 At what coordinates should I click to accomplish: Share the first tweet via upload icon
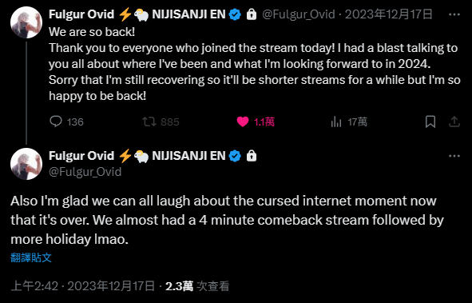click(454, 122)
